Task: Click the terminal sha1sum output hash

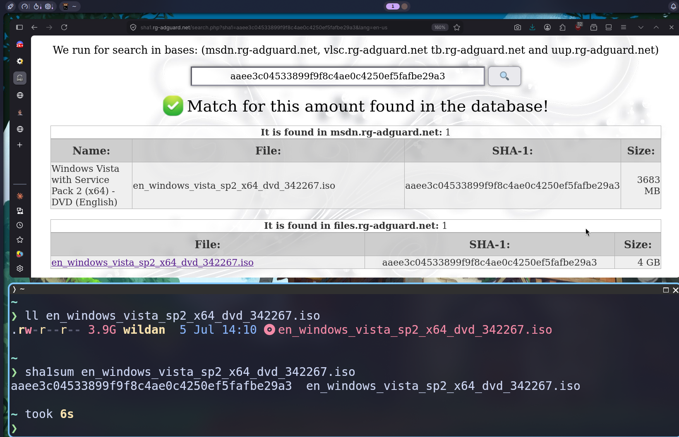Action: tap(151, 386)
